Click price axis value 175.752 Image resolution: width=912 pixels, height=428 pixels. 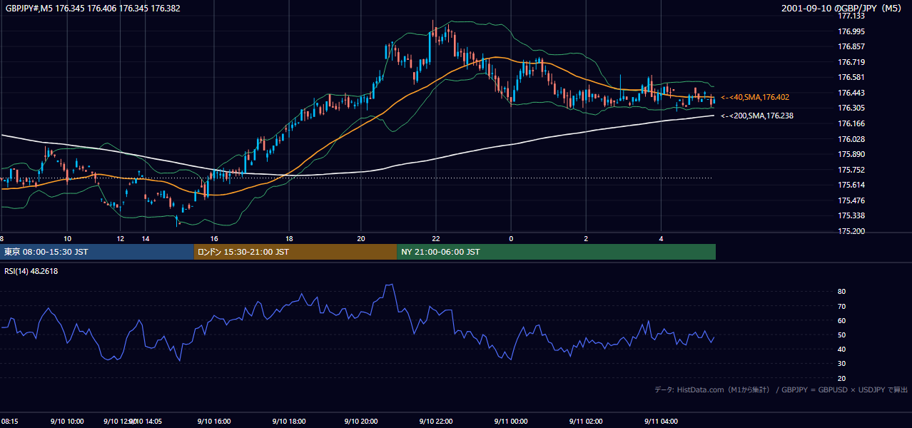tap(852, 170)
